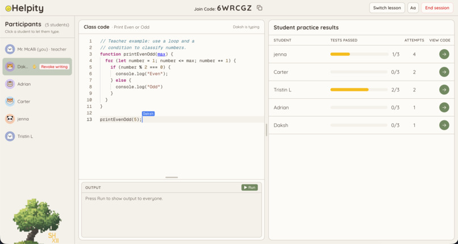The height and width of the screenshot is (244, 458).
Task: Click the TESTS PASSED column header
Action: point(344,40)
